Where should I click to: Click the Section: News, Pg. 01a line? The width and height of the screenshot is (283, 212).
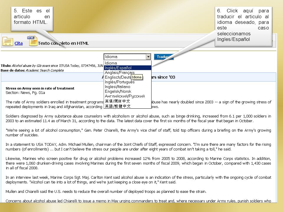(25, 93)
